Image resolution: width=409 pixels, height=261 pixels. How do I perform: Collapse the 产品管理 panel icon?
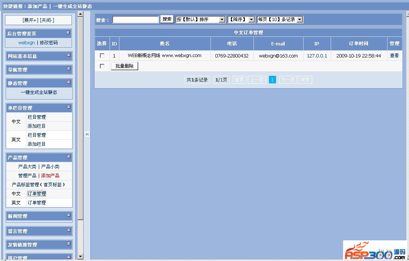(x=69, y=156)
